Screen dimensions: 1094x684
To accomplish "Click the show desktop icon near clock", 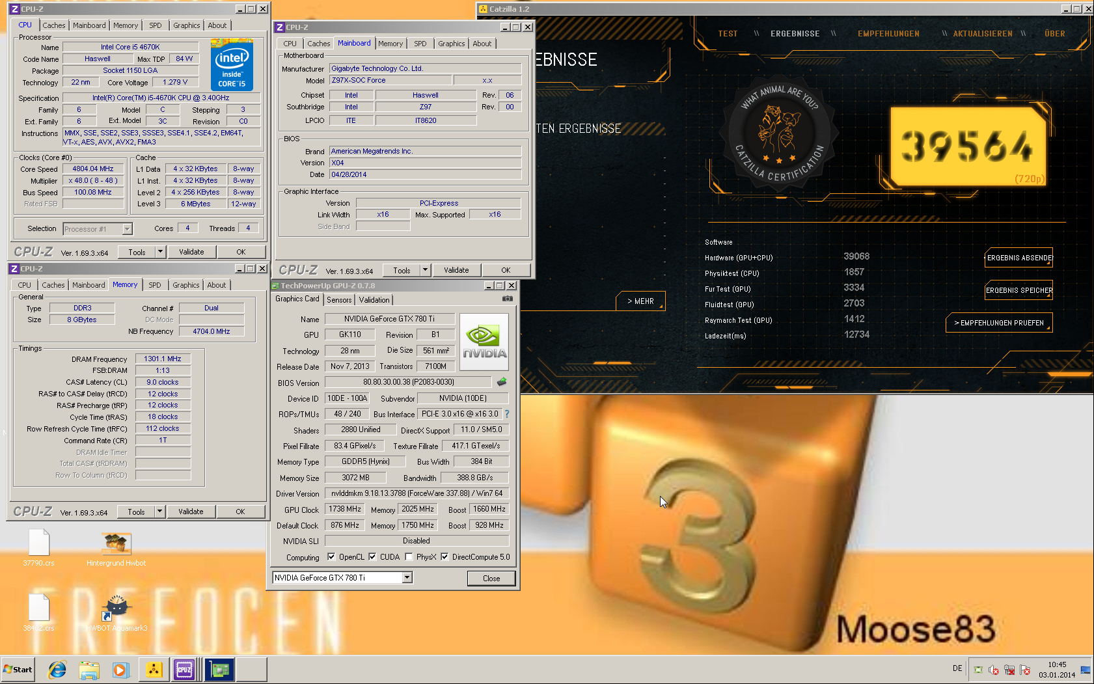I will point(1085,670).
